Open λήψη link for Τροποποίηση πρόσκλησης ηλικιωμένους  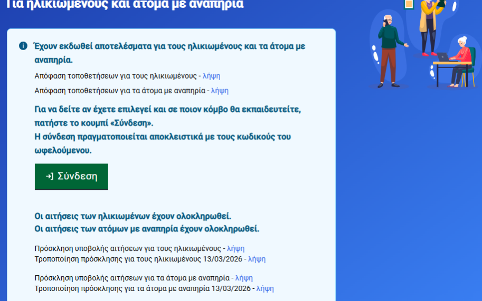point(257,259)
